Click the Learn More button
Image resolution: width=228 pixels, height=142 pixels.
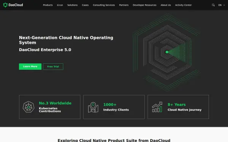tap(30, 67)
